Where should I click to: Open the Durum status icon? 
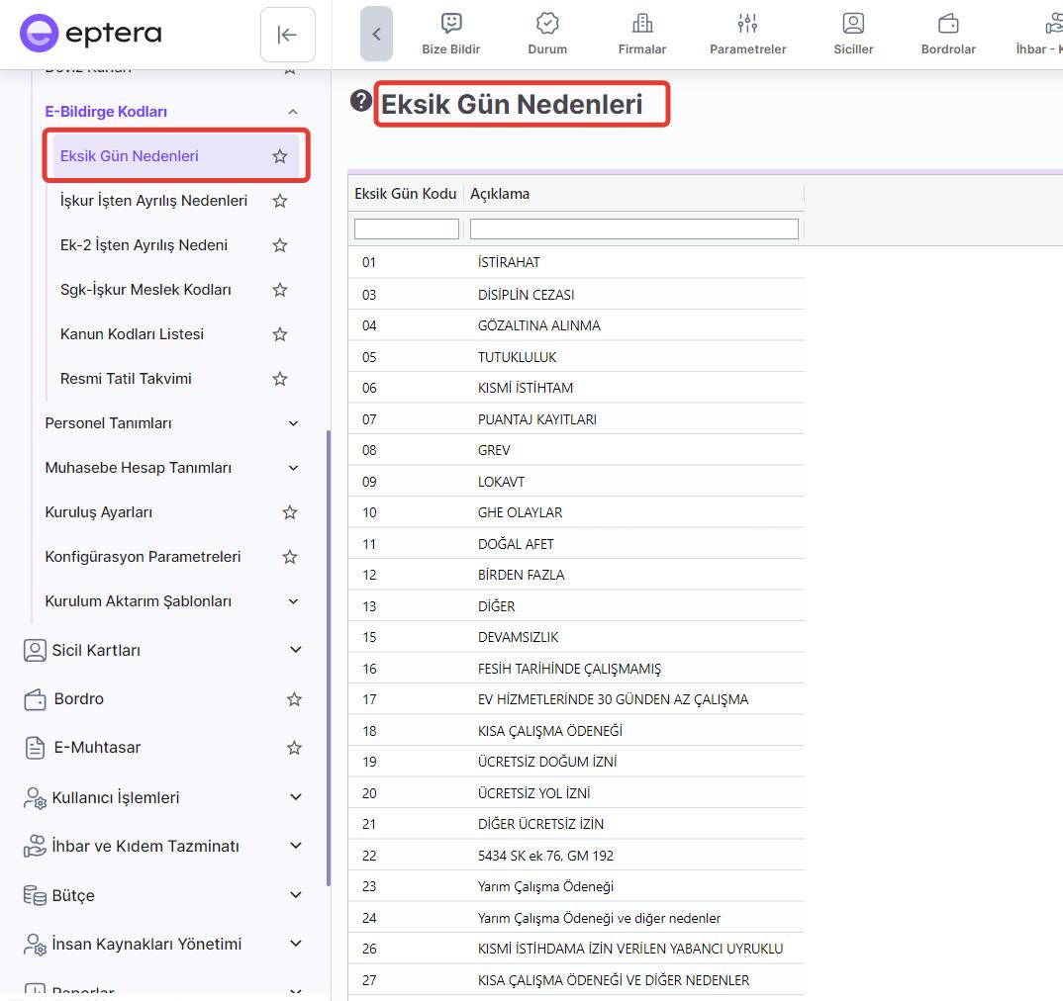click(x=547, y=24)
